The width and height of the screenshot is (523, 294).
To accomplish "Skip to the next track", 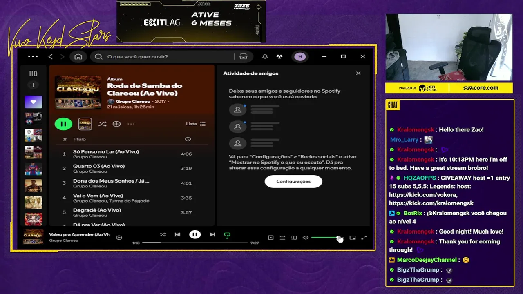I will point(212,234).
